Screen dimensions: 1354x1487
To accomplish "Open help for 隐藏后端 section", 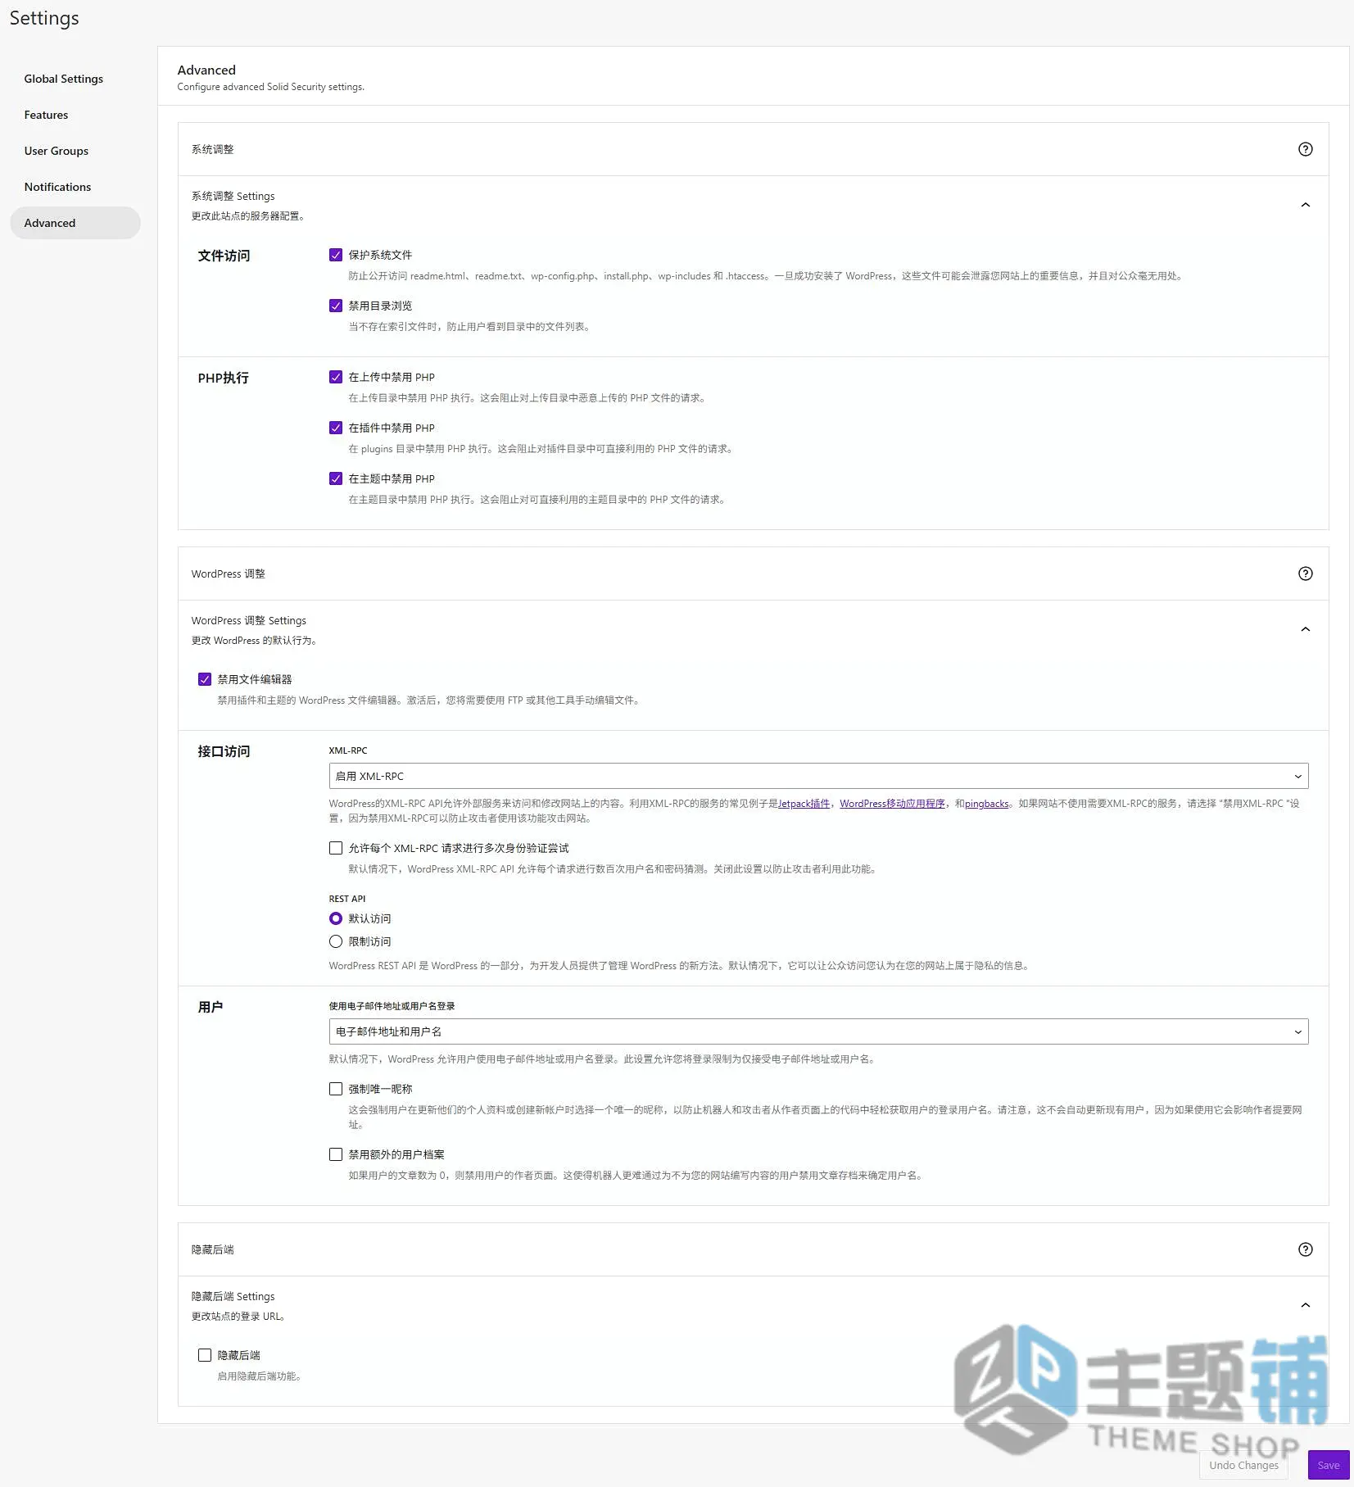I will [x=1305, y=1249].
